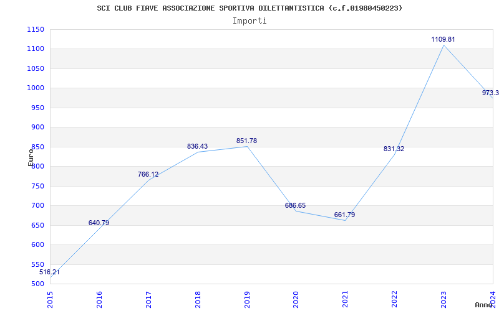Select the 686.65 data label
The height and width of the screenshot is (311, 499).
(295, 205)
